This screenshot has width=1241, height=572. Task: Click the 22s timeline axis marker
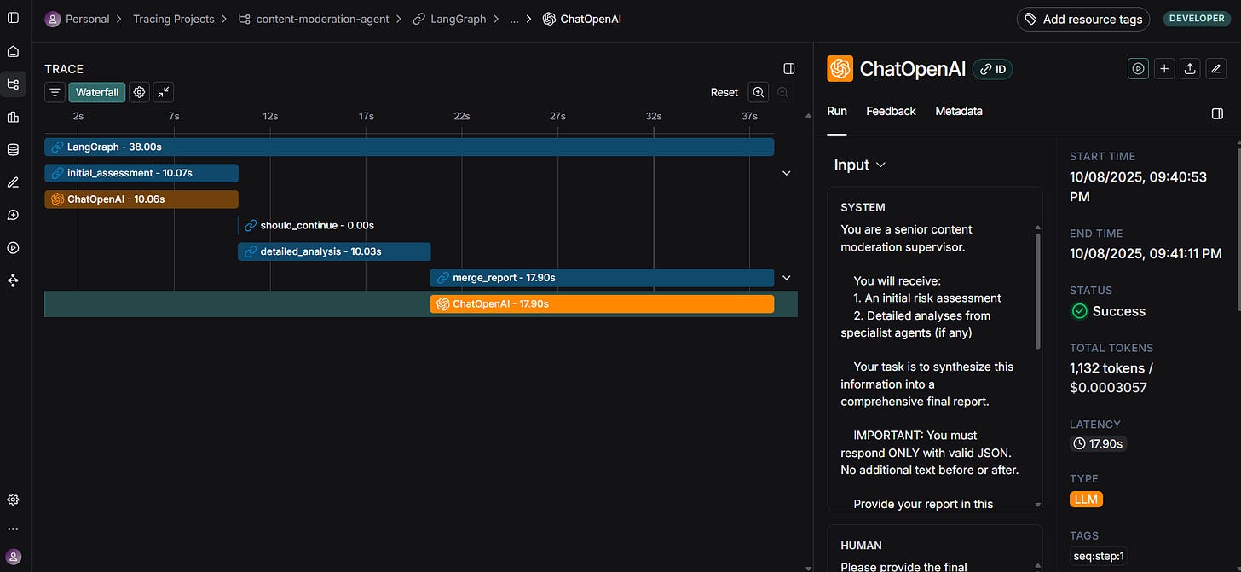[x=461, y=116]
